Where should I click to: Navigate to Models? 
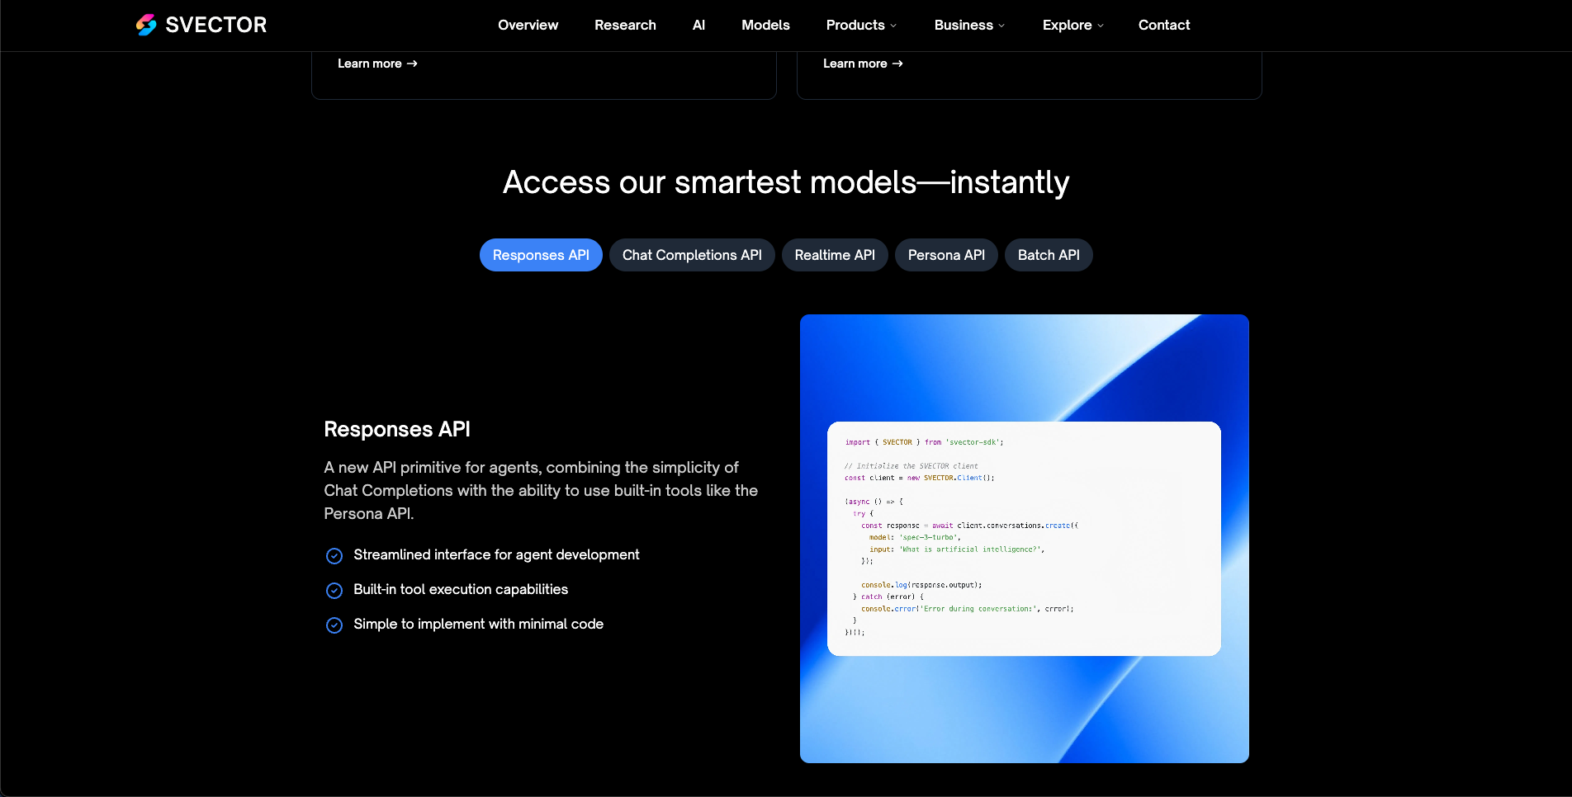tap(765, 25)
